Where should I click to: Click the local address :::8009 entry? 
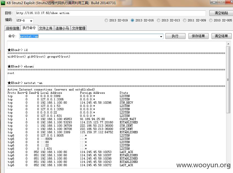[x=46, y=139]
